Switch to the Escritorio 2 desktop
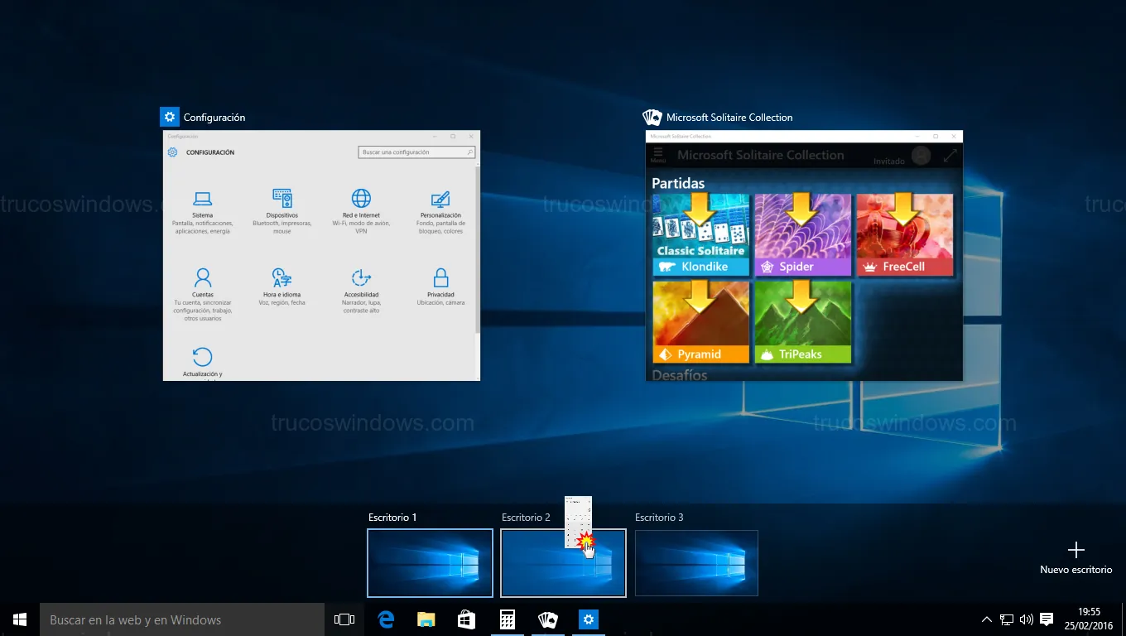 click(538, 571)
